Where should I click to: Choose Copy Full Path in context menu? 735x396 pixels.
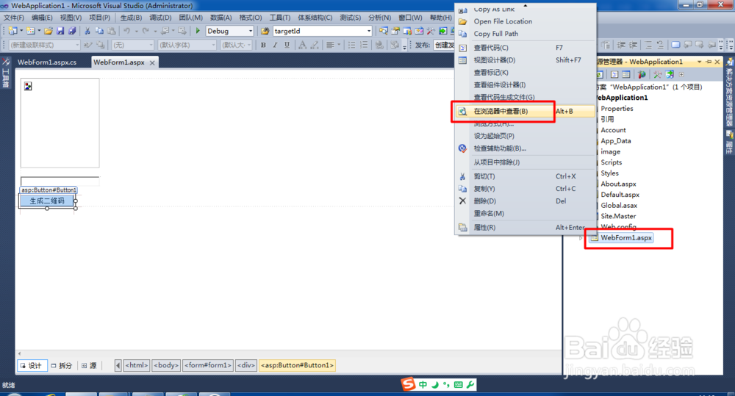click(x=496, y=34)
